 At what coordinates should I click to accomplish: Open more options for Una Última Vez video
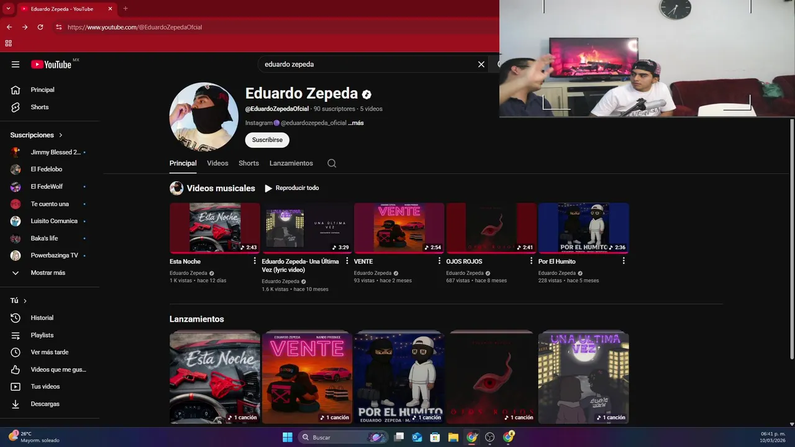(347, 261)
